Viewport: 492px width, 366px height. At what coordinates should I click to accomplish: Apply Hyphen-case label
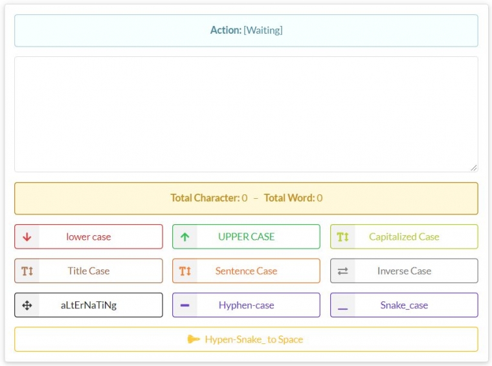tap(246, 305)
